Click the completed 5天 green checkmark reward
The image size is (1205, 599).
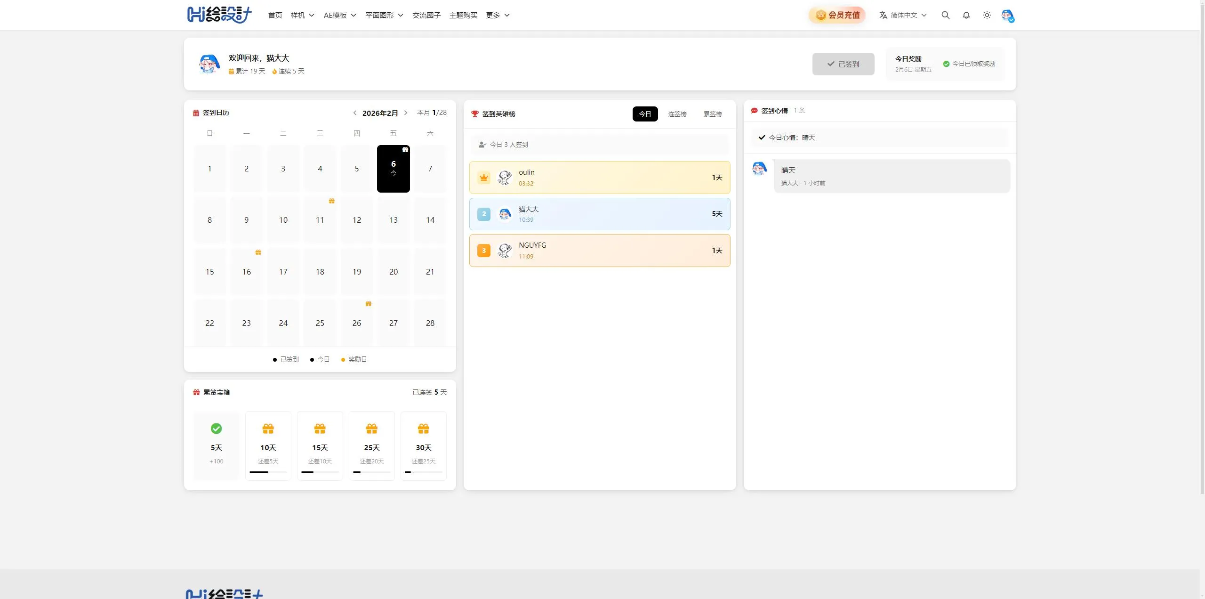point(216,429)
